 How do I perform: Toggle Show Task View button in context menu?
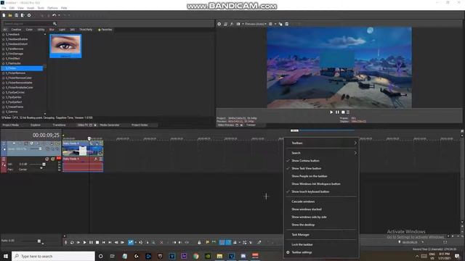pos(321,168)
